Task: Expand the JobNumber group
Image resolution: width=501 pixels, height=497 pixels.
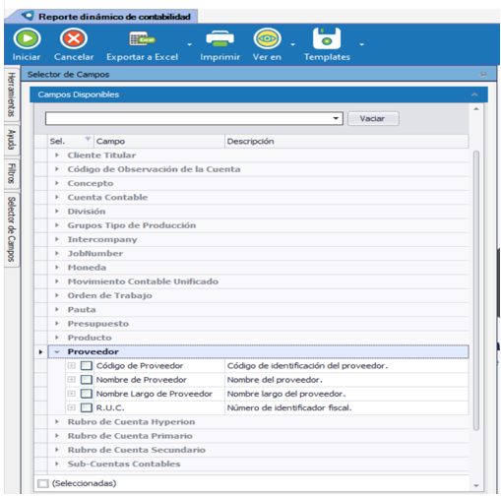Action: tap(57, 253)
